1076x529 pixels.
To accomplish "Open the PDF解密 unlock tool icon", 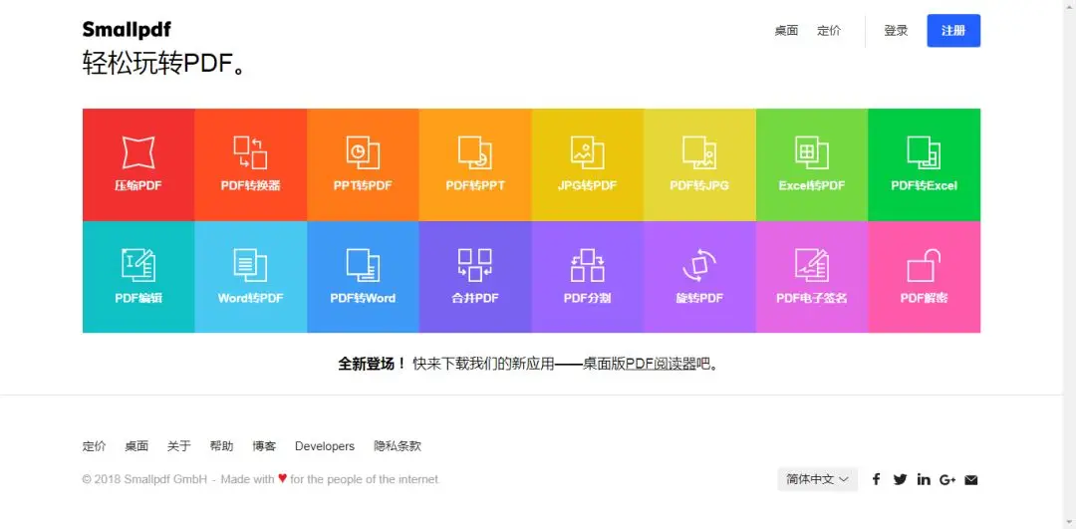I will 924,265.
